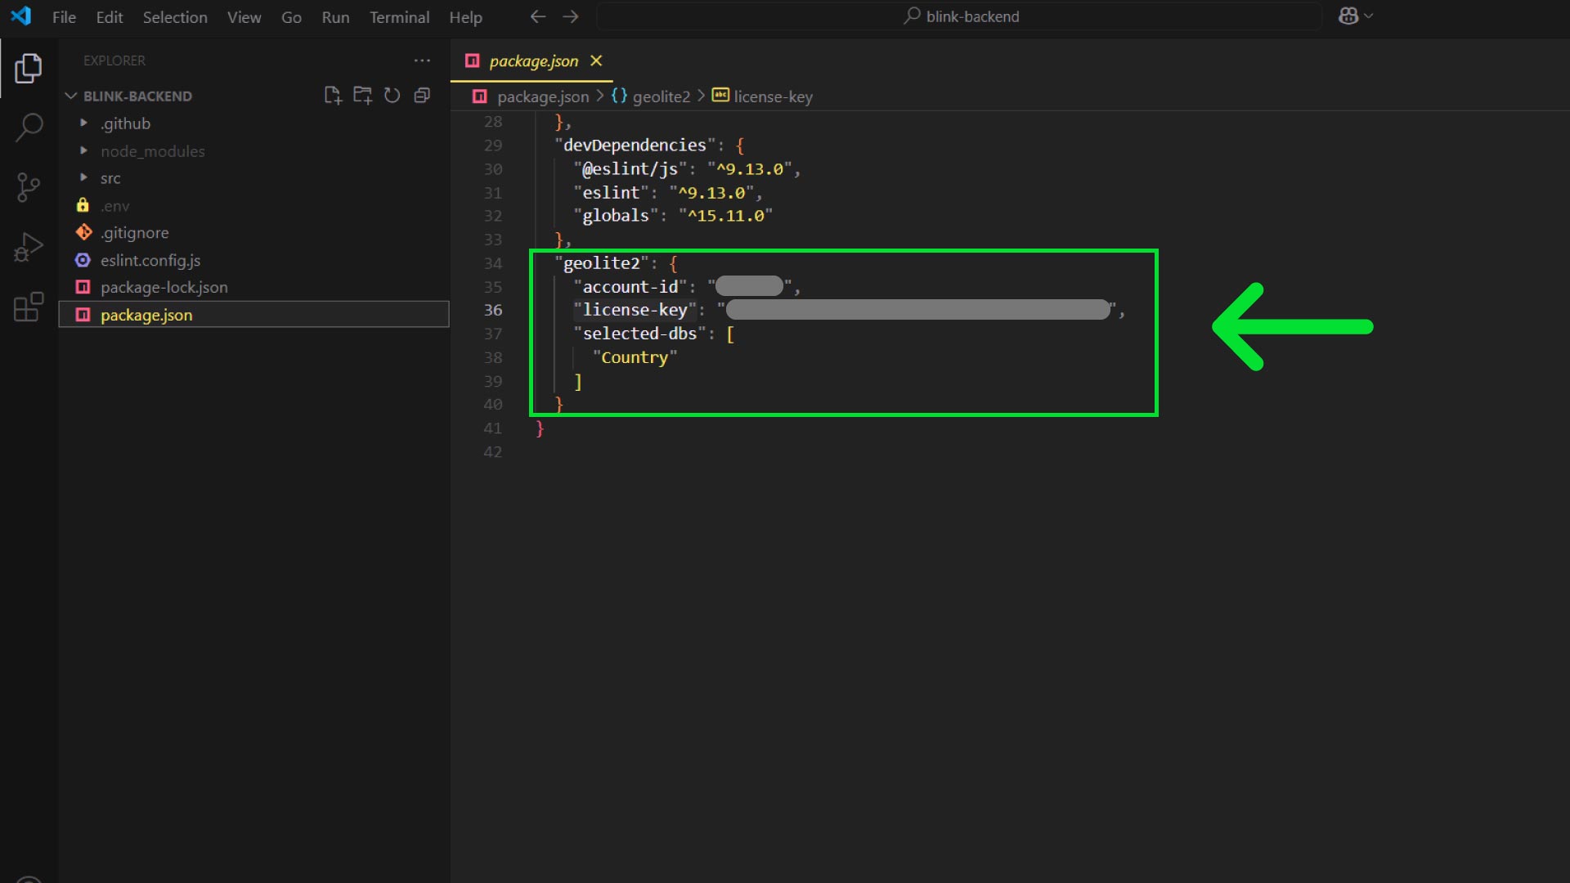
Task: Open the File menu
Action: [64, 17]
